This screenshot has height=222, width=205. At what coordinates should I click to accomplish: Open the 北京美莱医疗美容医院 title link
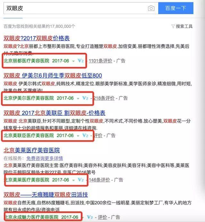[32, 150]
